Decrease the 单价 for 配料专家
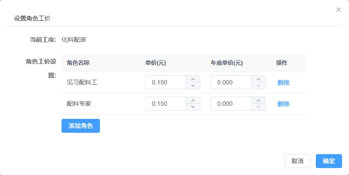 pos(193,107)
